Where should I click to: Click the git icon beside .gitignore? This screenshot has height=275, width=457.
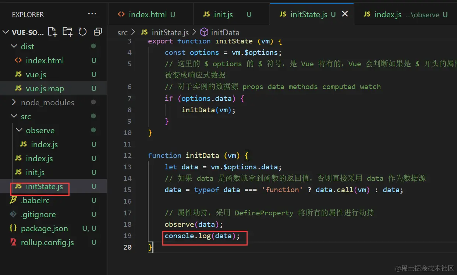[14, 214]
